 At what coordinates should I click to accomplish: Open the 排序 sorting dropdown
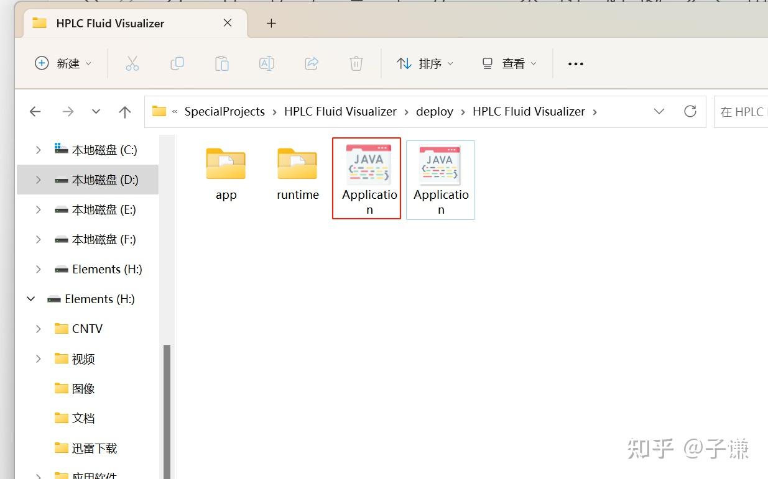(425, 63)
